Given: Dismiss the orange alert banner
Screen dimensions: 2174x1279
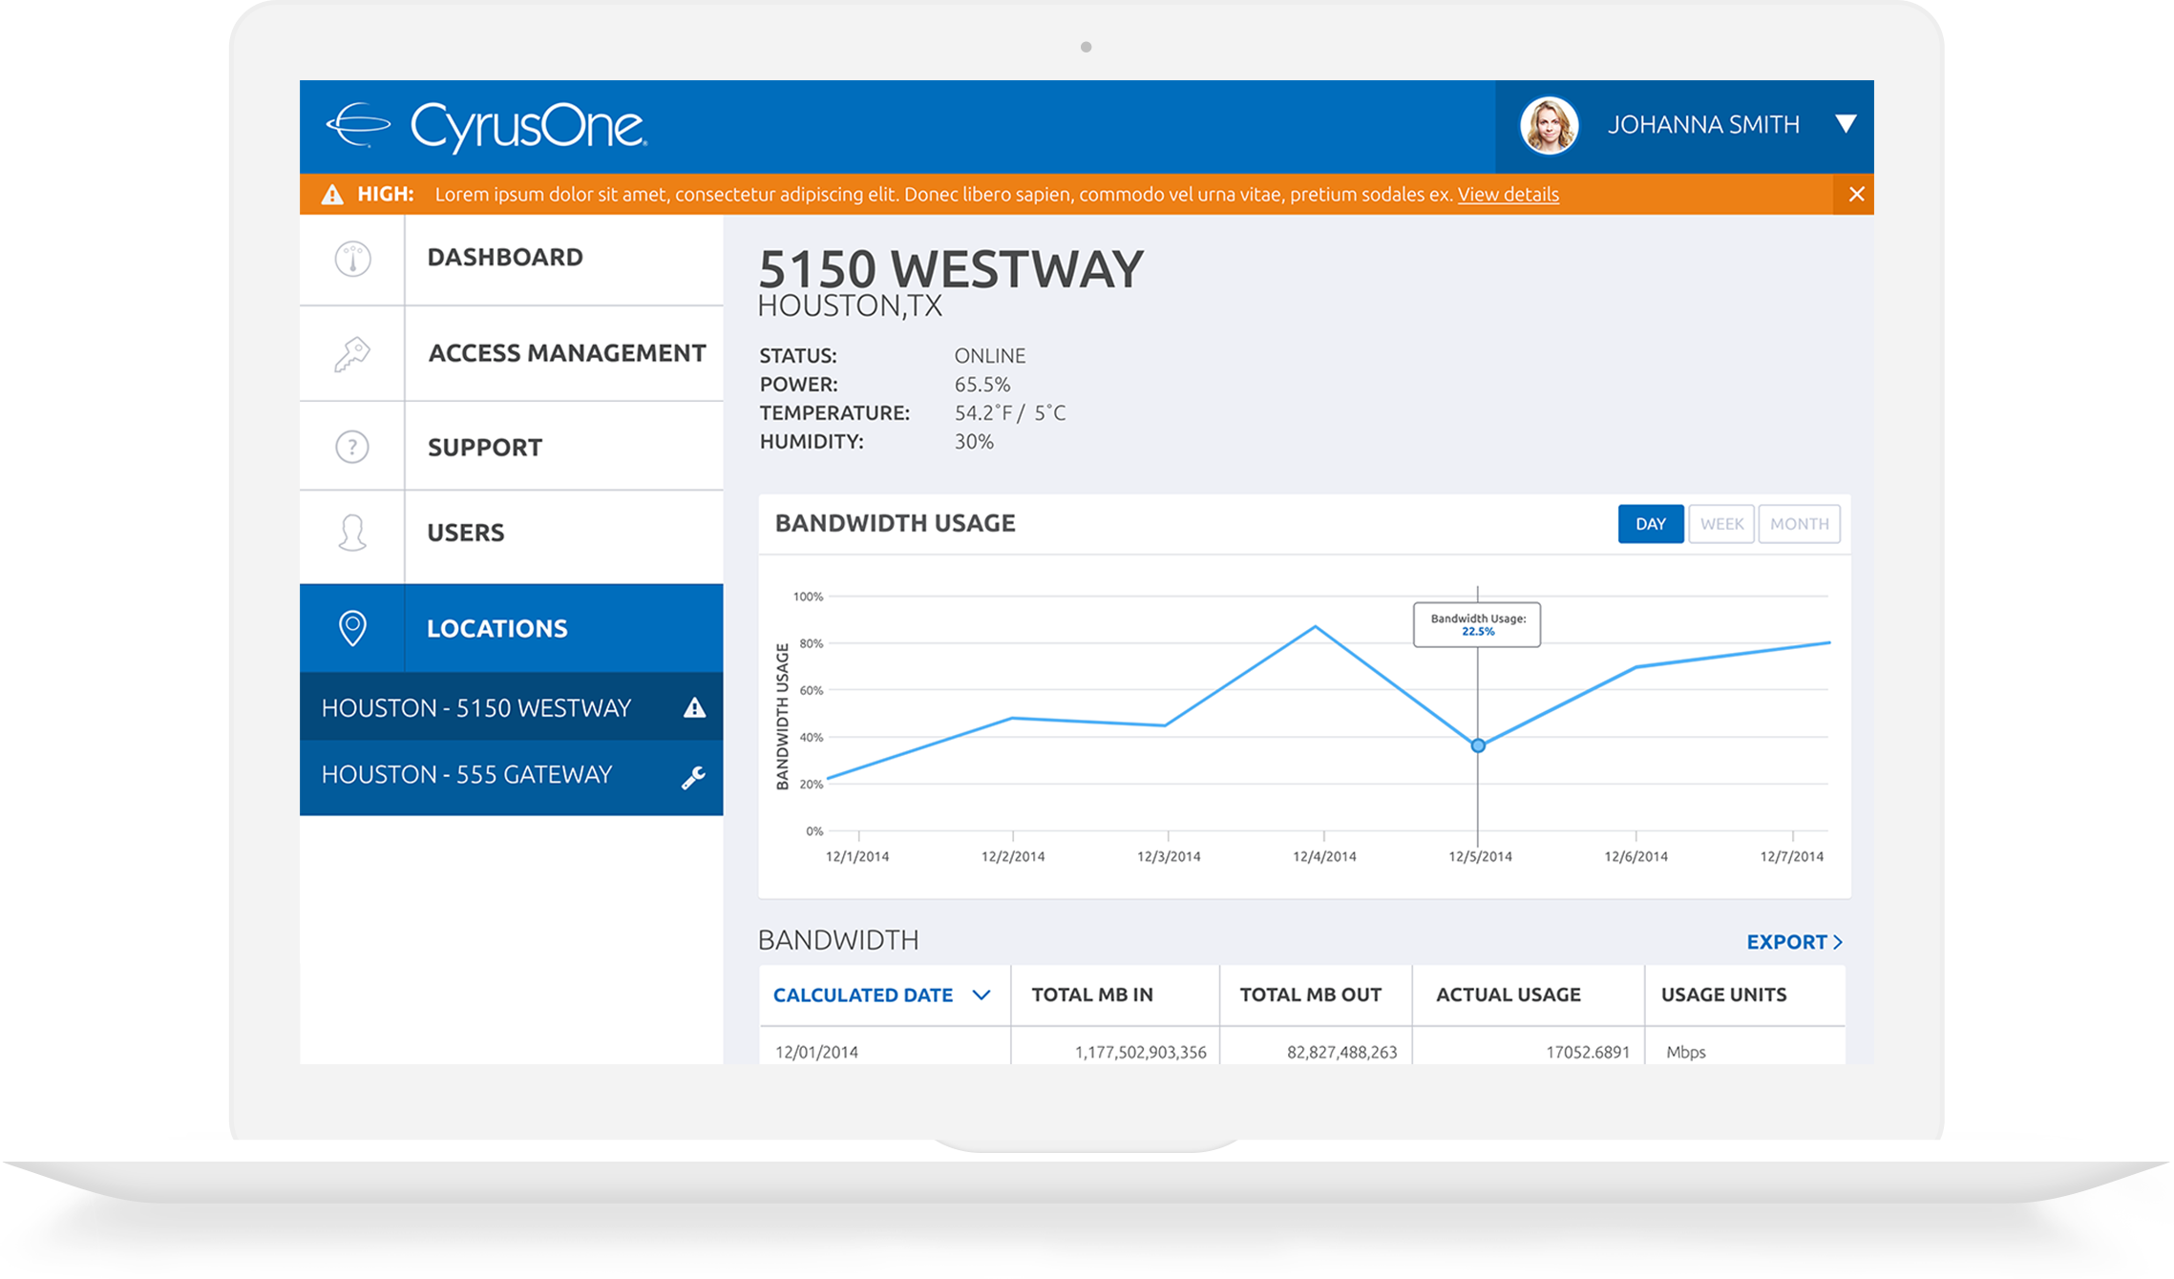Looking at the screenshot, I should pyautogui.click(x=1856, y=195).
